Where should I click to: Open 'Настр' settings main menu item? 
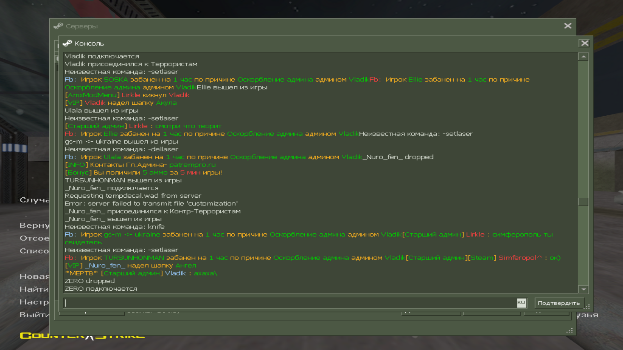click(34, 302)
